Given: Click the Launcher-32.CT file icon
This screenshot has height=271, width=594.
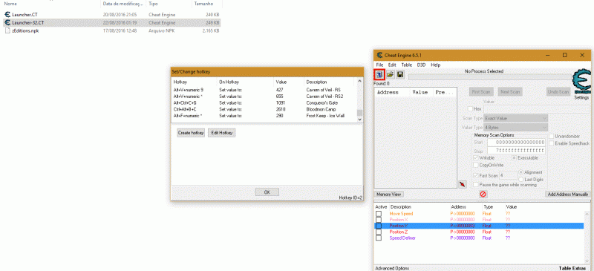Looking at the screenshot, I should pos(7,23).
